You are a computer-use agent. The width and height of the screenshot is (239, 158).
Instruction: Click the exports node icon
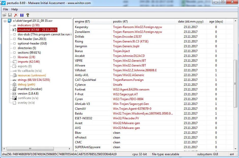click(14, 66)
